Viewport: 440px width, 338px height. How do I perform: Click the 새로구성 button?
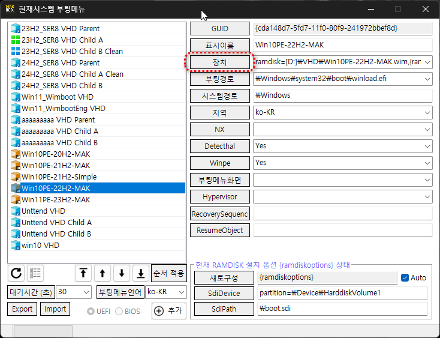(224, 277)
